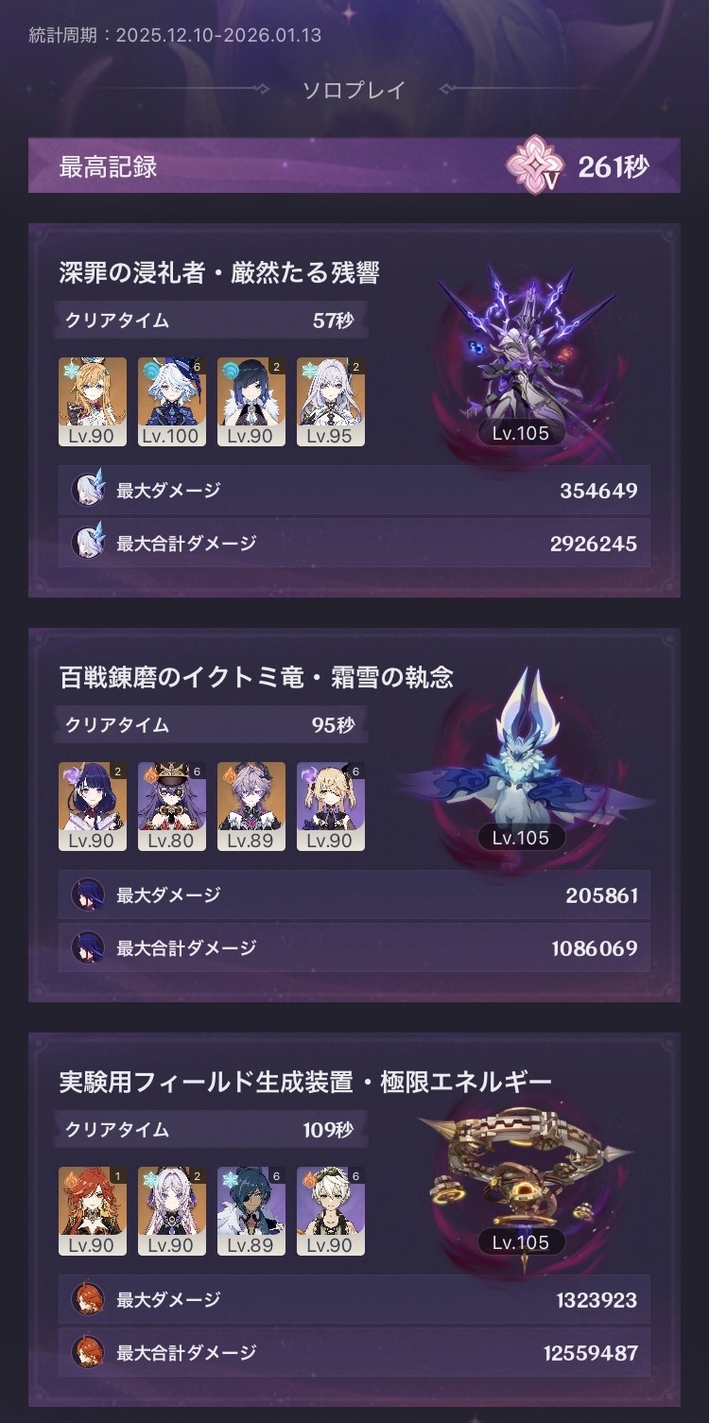Click avatar icon beside 1323923 damage
This screenshot has height=1423, width=709.
tap(88, 1299)
